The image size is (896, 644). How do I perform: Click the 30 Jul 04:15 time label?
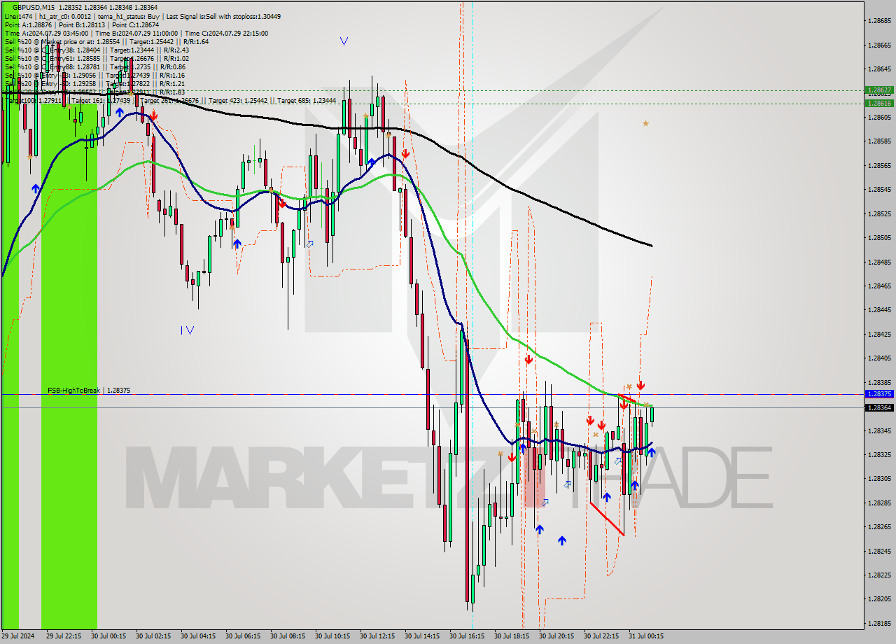pyautogui.click(x=198, y=636)
